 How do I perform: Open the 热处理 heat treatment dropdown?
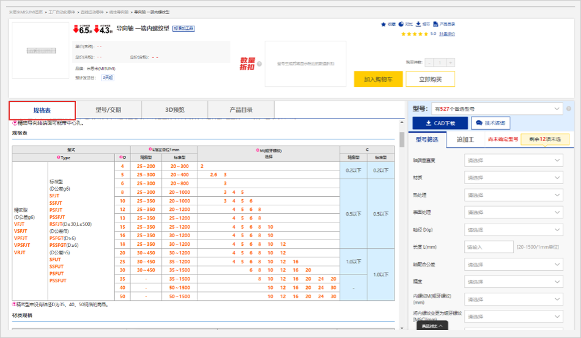pyautogui.click(x=514, y=196)
